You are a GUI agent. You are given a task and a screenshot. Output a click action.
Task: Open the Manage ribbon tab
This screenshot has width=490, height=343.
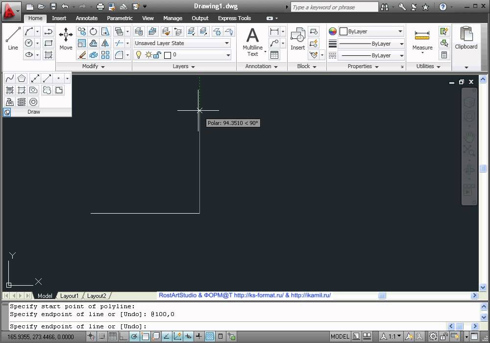click(x=172, y=18)
